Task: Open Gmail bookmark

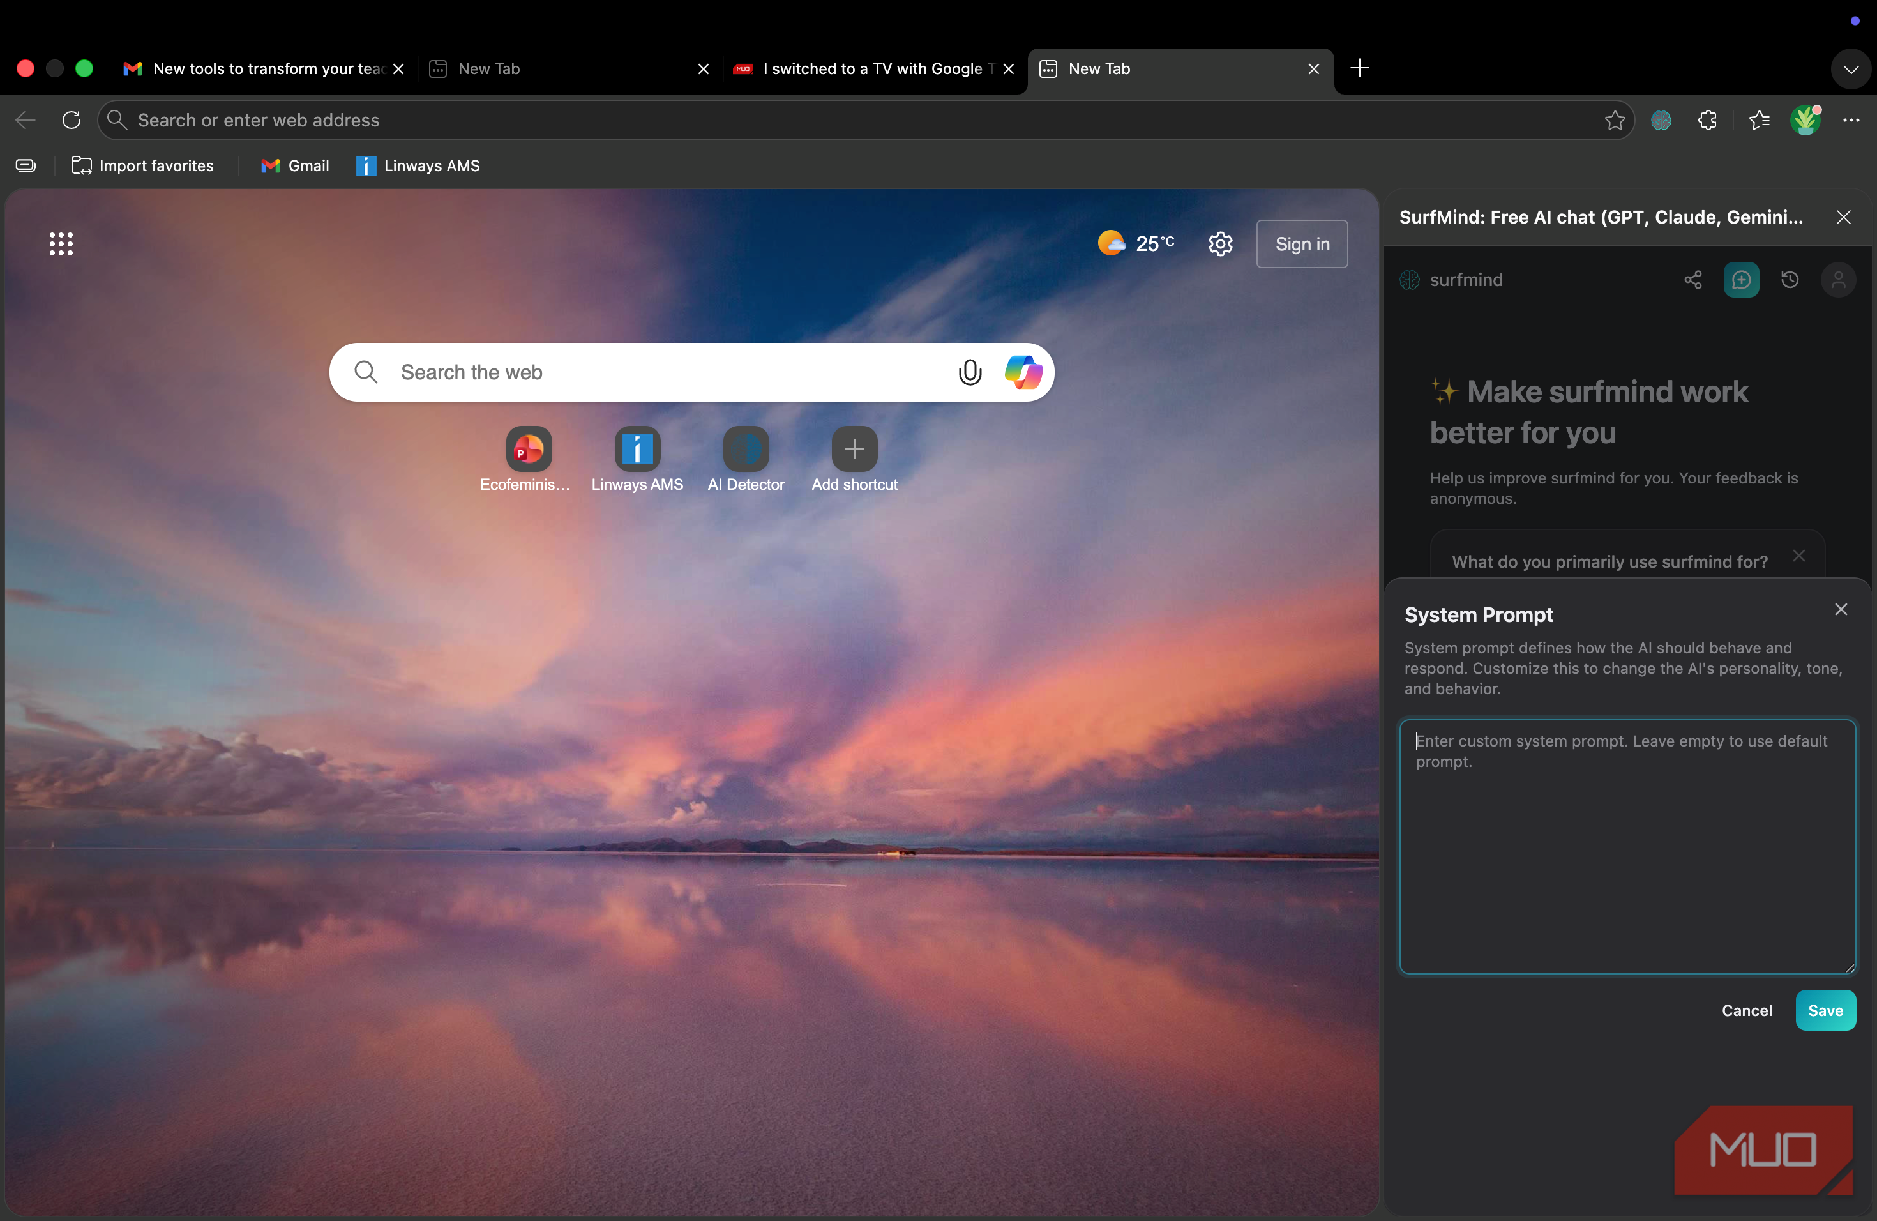Action: 295,165
